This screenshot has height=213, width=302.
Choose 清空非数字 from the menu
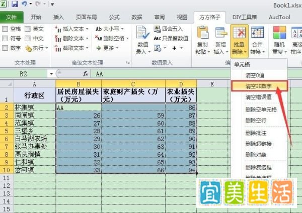259,86
